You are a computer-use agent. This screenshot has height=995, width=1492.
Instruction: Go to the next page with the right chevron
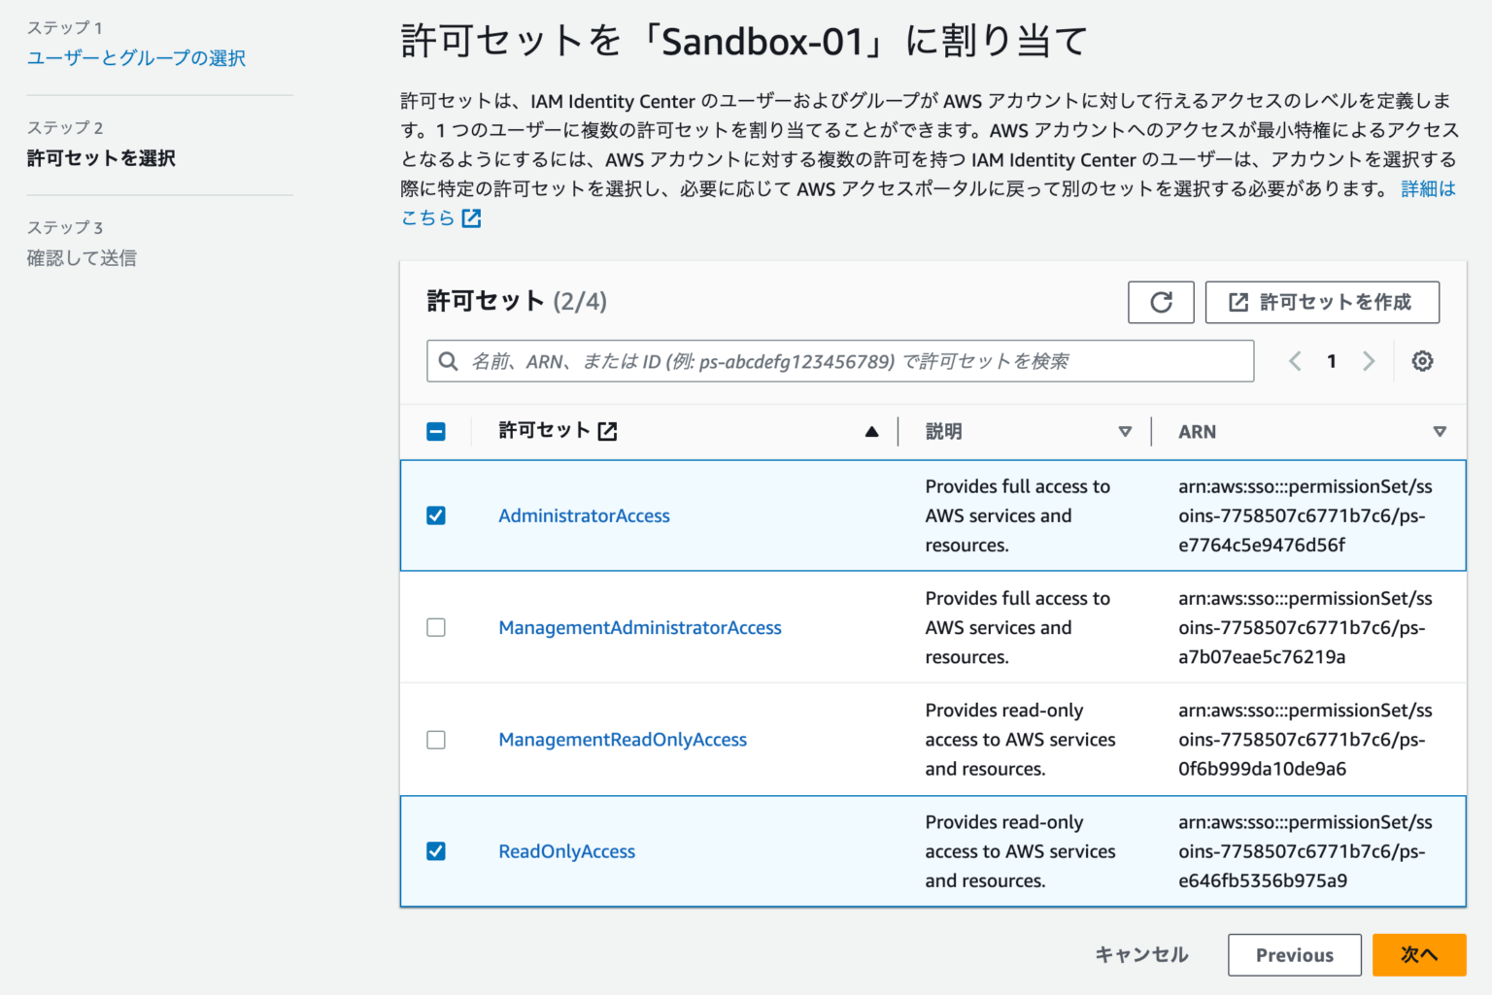click(x=1369, y=360)
